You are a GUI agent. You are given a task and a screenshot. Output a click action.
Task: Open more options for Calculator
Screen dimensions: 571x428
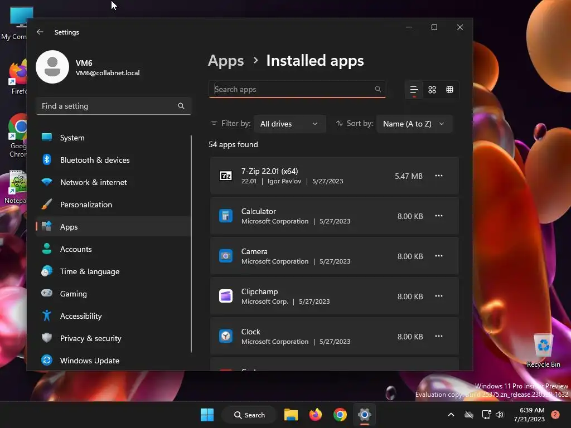tap(439, 216)
